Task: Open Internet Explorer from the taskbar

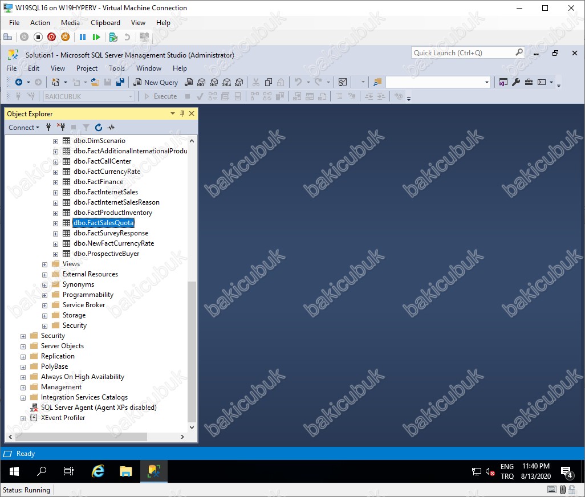Action: click(x=98, y=471)
